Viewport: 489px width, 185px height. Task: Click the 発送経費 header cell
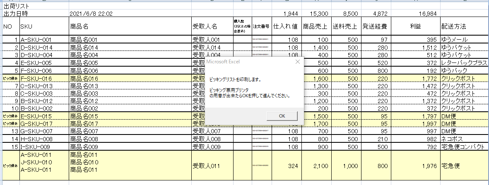pyautogui.click(x=375, y=26)
